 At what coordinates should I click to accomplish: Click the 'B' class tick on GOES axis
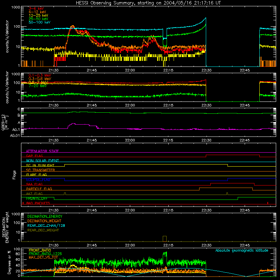pyautogui.click(x=19, y=115)
